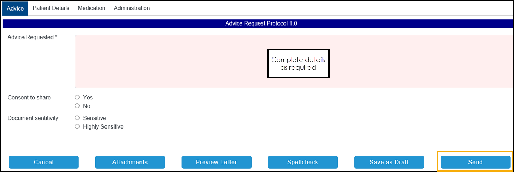Click the 'Complete details as required' callout
Screen dimensions: 514x172
298,63
